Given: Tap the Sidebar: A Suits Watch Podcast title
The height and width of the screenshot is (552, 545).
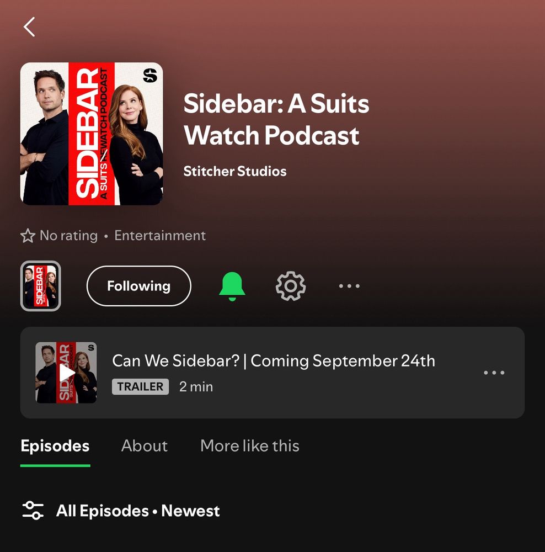Looking at the screenshot, I should (276, 120).
